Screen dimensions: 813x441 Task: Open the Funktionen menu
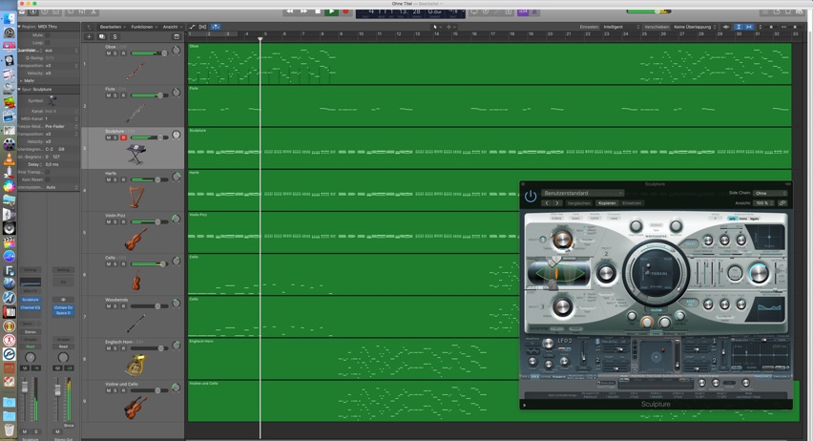[144, 27]
